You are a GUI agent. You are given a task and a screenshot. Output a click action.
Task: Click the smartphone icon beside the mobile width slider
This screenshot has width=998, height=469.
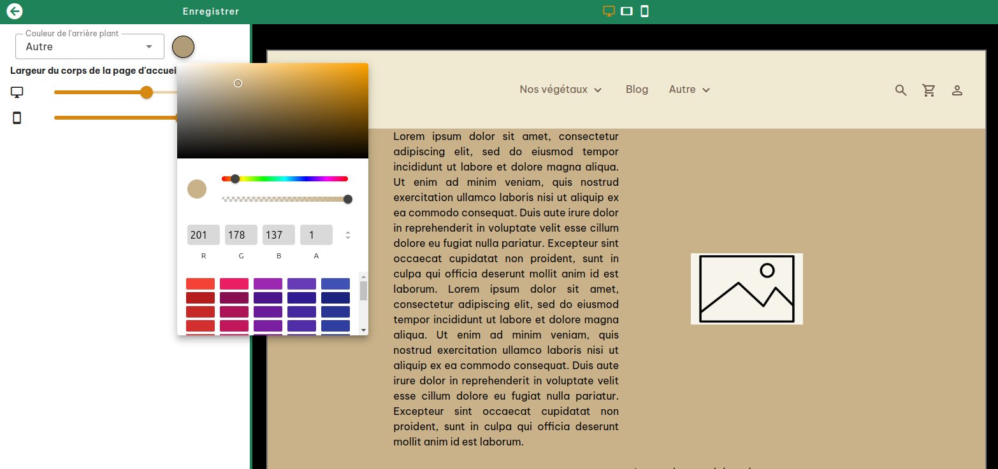[17, 118]
